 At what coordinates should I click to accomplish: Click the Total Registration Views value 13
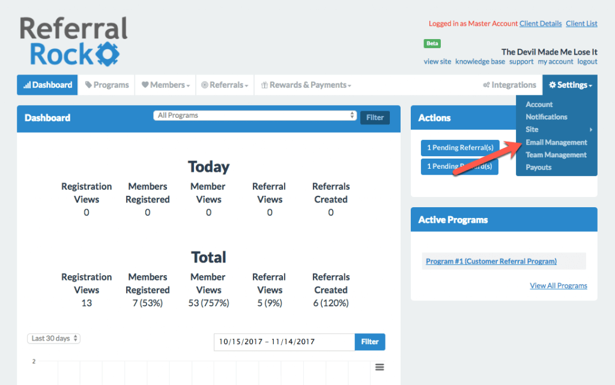point(86,303)
